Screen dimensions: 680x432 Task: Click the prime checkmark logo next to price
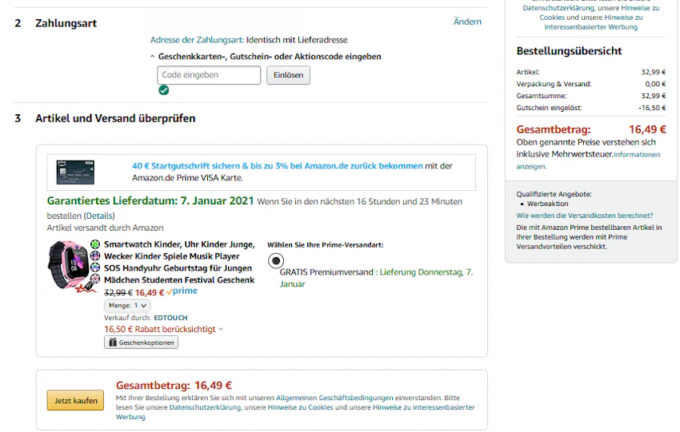[182, 291]
